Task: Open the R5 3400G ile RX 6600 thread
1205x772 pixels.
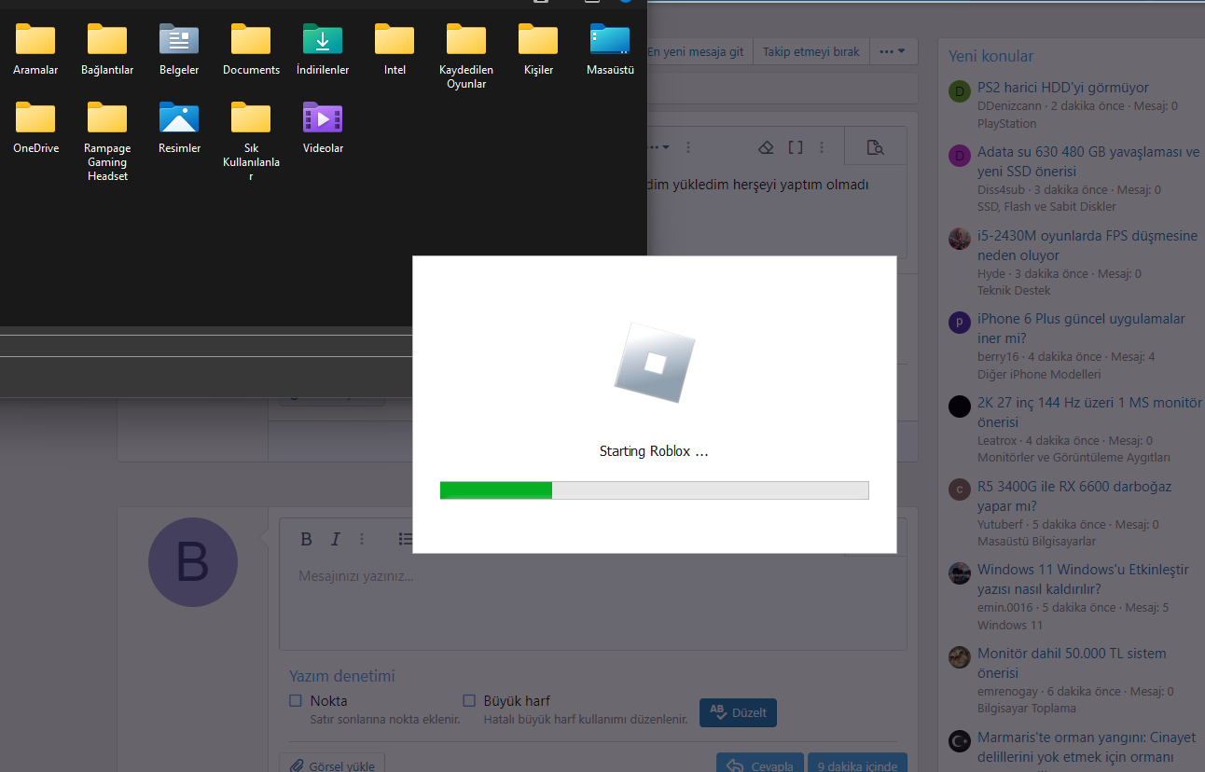Action: (x=1074, y=495)
